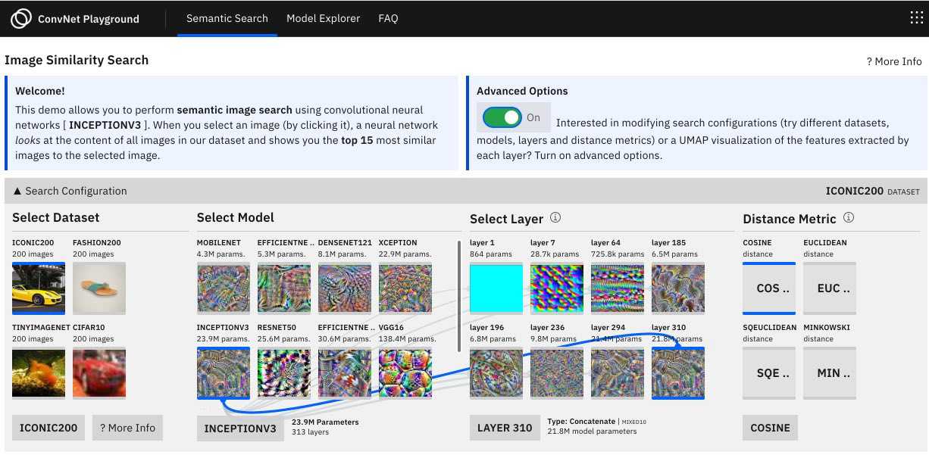Open the Model Explorer tab

pos(323,18)
